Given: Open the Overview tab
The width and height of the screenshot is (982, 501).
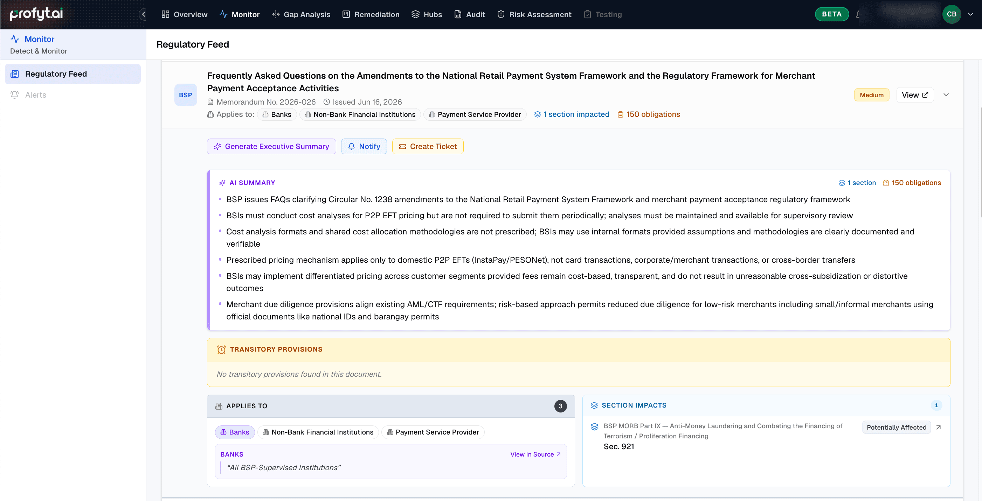Looking at the screenshot, I should coord(184,14).
